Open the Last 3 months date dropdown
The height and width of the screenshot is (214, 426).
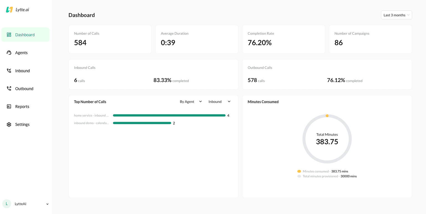[396, 15]
